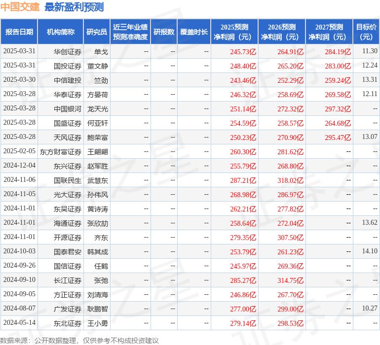
Task: Click the 295.47亿 profit forecast value
Action: pyautogui.click(x=338, y=138)
